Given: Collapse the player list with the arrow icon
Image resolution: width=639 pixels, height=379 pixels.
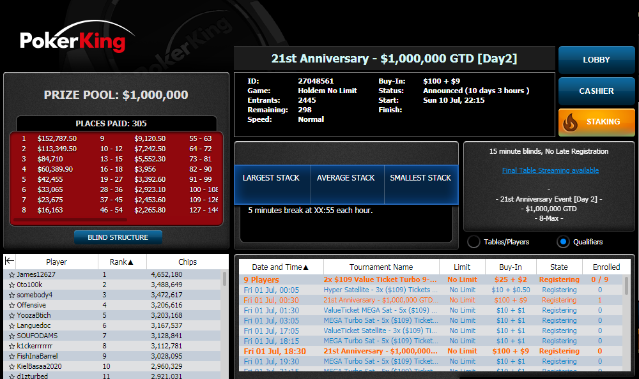Looking at the screenshot, I should coord(10,261).
